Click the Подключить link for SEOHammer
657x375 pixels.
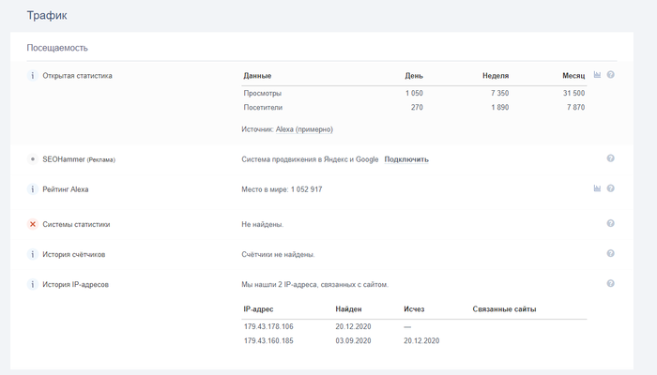point(406,159)
